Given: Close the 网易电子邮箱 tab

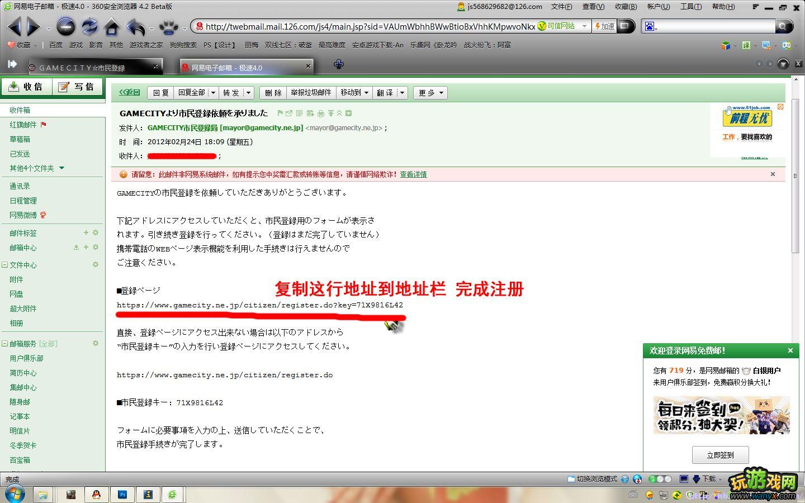Looking at the screenshot, I should (308, 66).
